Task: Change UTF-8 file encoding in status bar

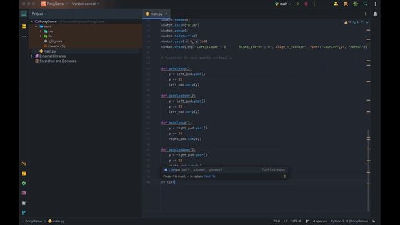Action: (296, 221)
